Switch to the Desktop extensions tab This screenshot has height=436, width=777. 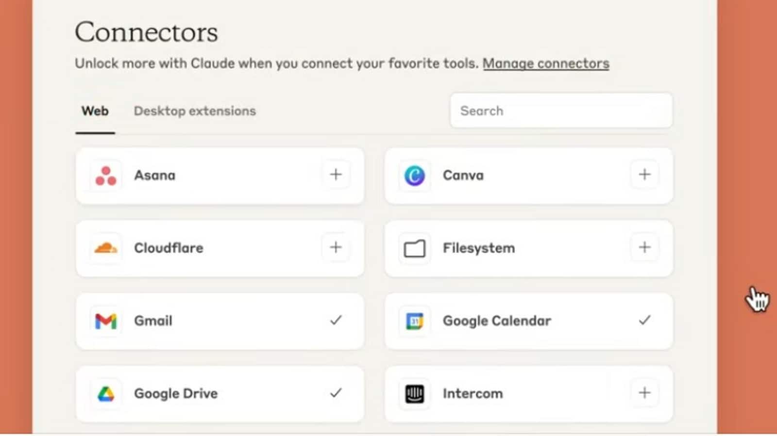(194, 111)
